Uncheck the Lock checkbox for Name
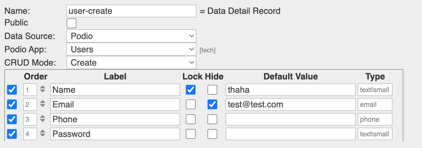The height and width of the screenshot is (148, 422). tap(191, 90)
